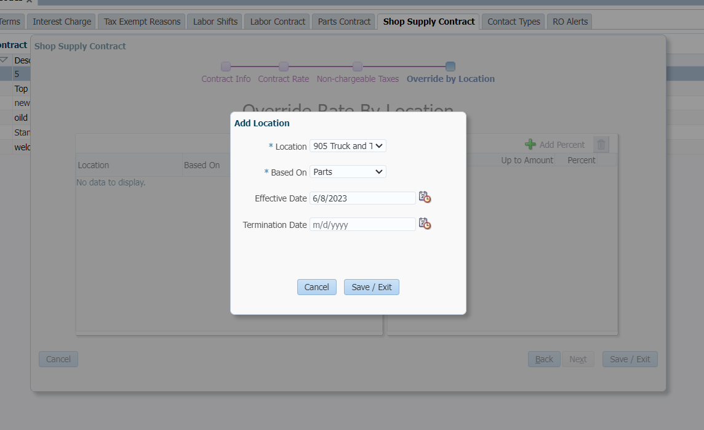Expand the Based On dropdown
Viewport: 704px width, 430px height.
pyautogui.click(x=348, y=172)
